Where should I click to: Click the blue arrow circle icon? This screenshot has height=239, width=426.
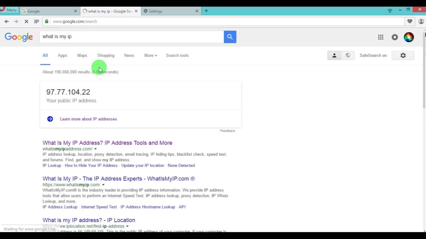point(50,119)
